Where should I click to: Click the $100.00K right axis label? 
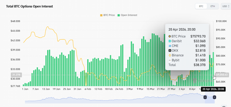click(x=221, y=21)
